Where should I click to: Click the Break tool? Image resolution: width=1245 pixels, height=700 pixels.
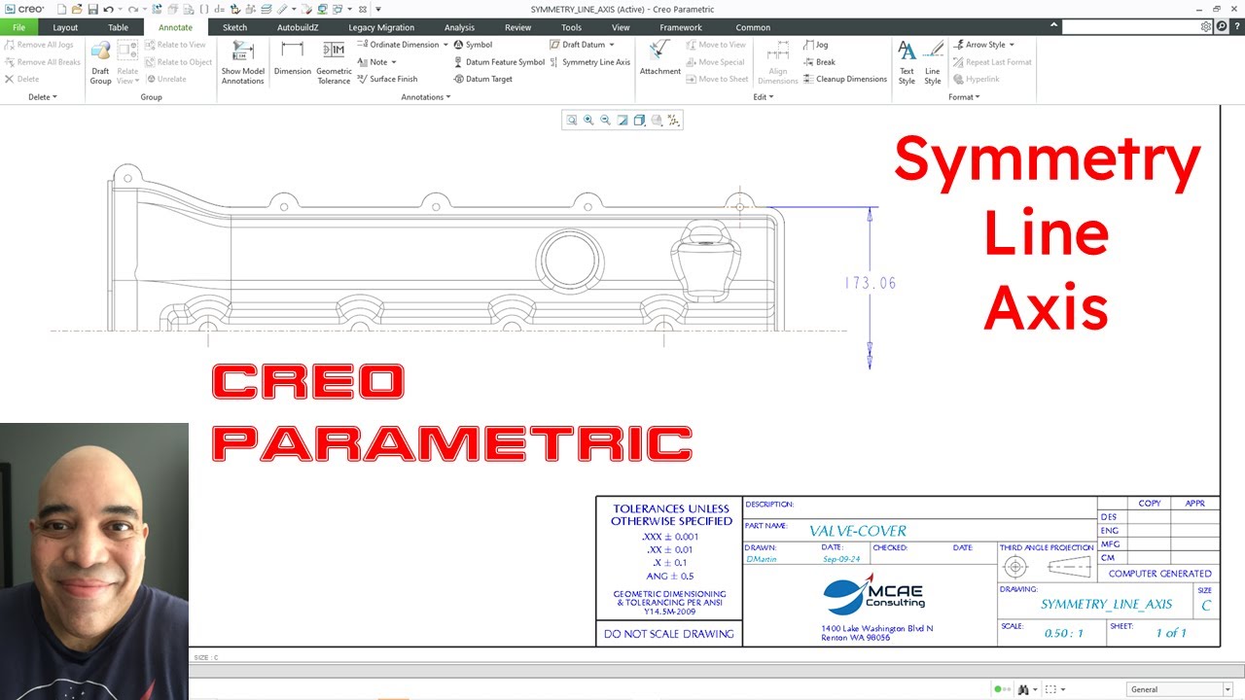click(x=819, y=62)
